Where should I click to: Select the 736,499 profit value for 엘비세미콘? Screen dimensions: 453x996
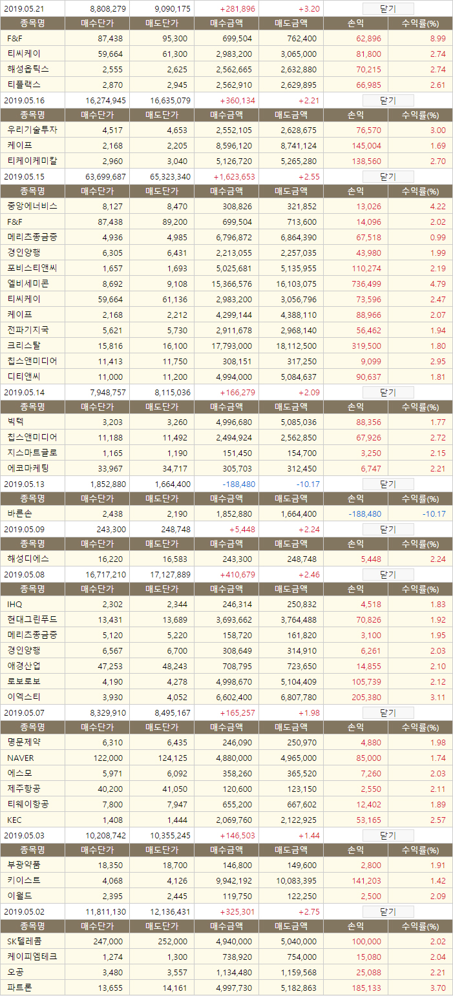click(366, 284)
